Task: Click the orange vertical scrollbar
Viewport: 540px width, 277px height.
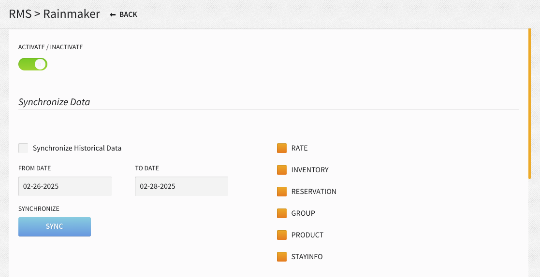Action: [x=530, y=104]
